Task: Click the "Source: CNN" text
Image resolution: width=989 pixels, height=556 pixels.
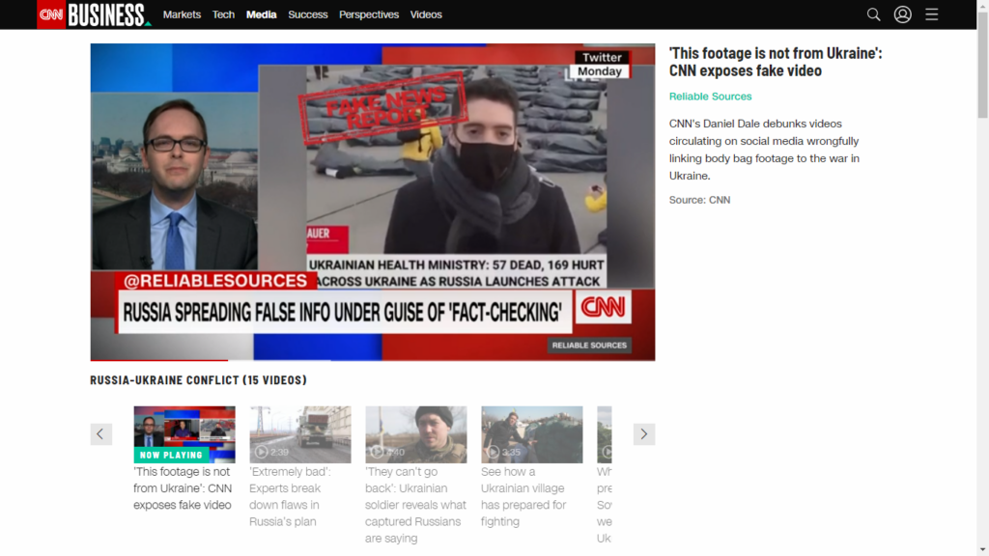Action: click(699, 200)
